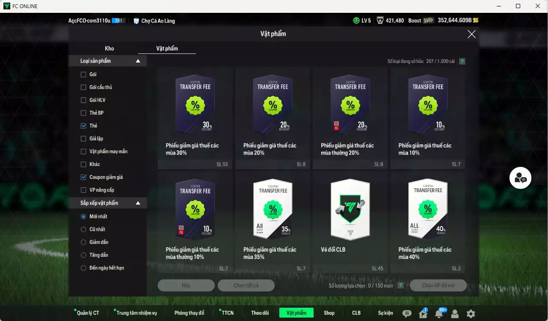Open Shop from the bottom menu
Viewport: 548px width, 321px height.
point(329,313)
